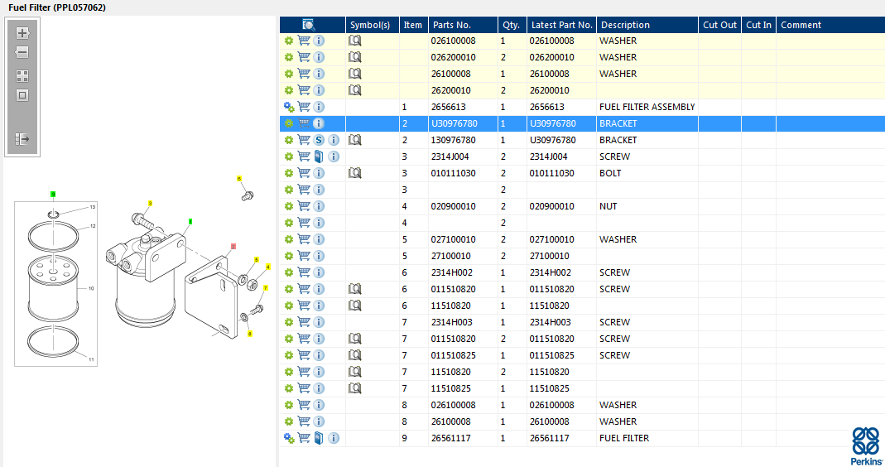Open info for highlighted U30976780 BRACKET
This screenshot has height=467, width=885.
pos(319,123)
